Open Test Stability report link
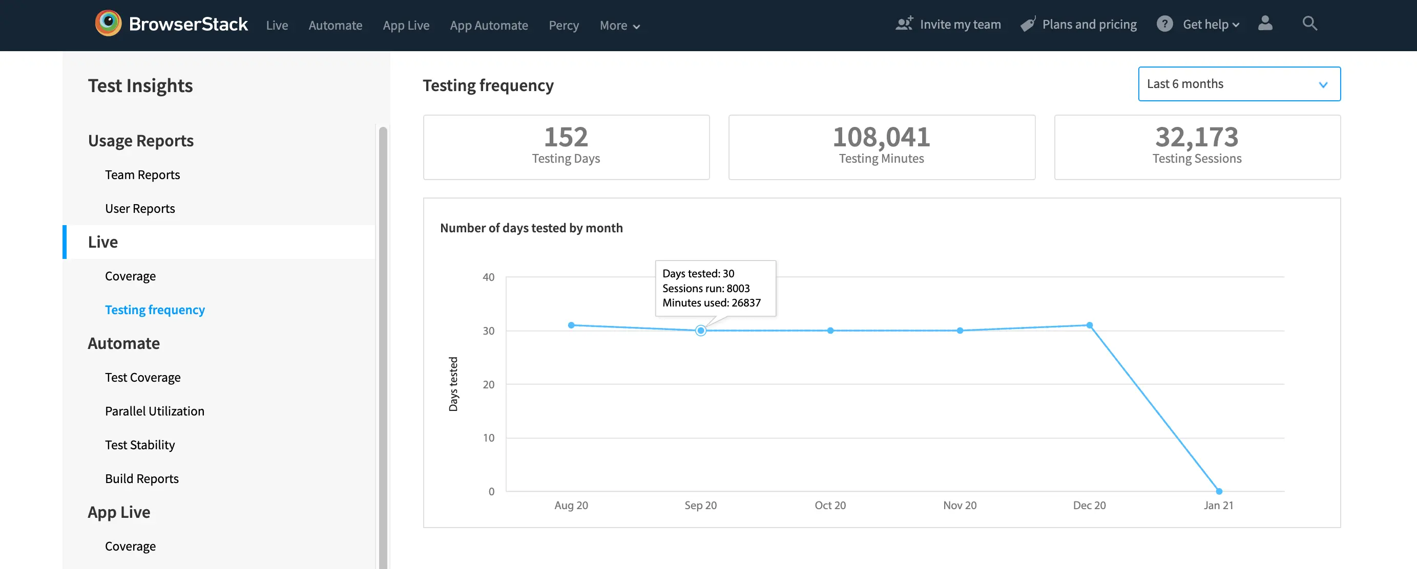1417x569 pixels. [x=140, y=445]
